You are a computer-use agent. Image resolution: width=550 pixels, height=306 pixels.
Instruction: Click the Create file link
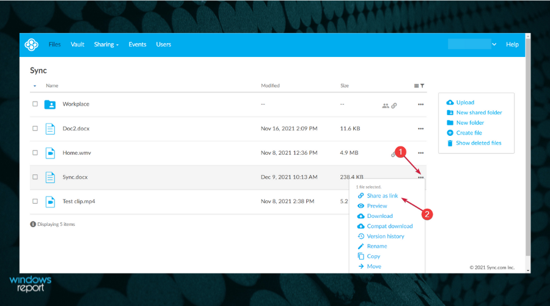(x=469, y=133)
